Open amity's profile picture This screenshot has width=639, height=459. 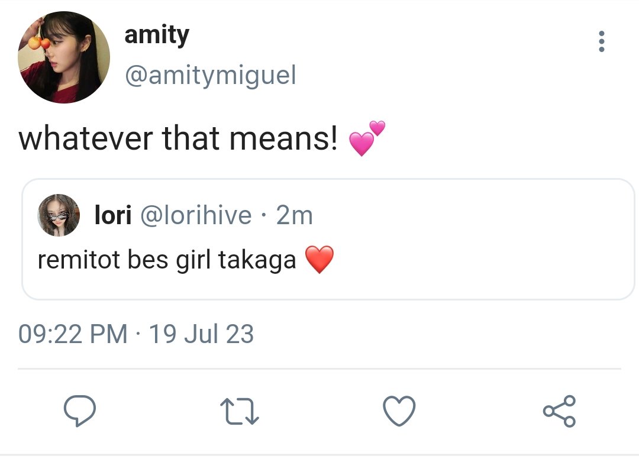coord(64,57)
